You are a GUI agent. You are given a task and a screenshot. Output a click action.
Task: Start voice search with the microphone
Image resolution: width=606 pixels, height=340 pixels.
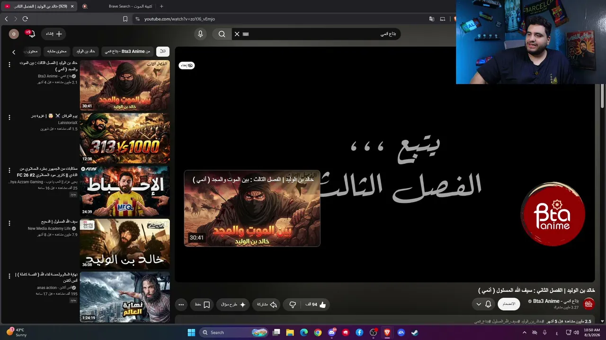[200, 34]
